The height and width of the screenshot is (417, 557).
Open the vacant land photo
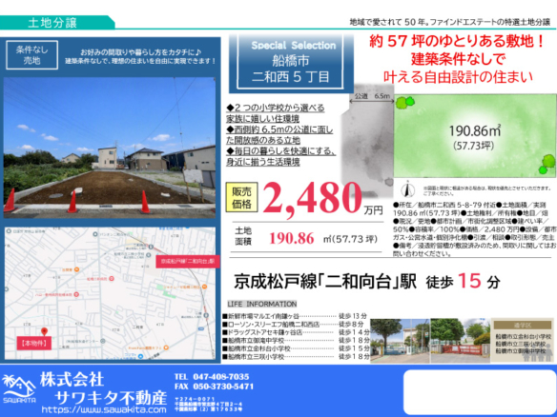pyautogui.click(x=110, y=148)
